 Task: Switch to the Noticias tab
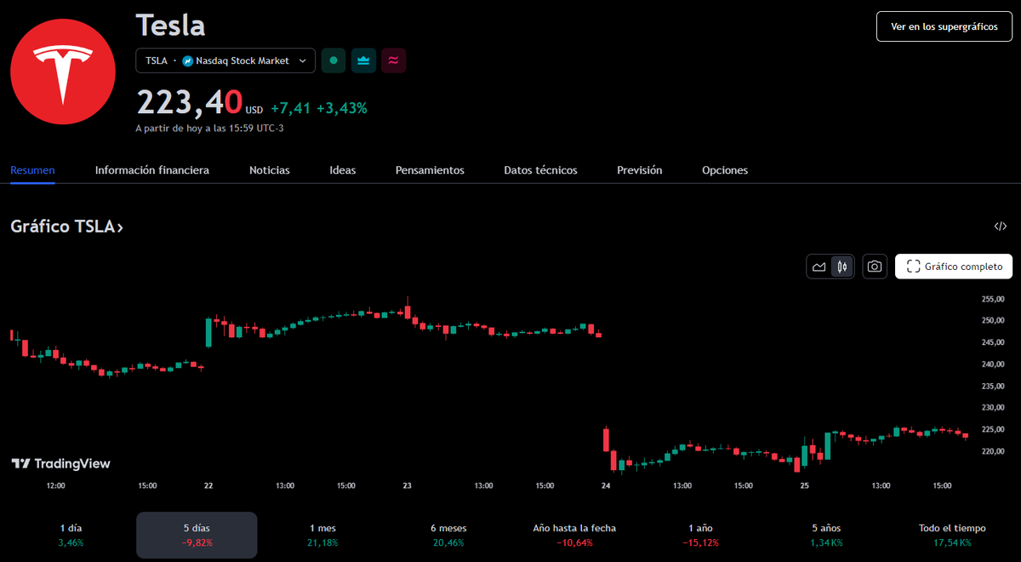270,170
